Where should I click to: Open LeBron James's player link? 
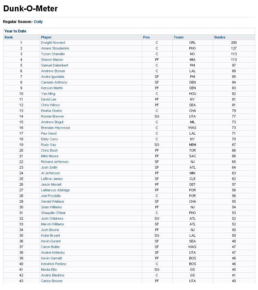click(52, 179)
